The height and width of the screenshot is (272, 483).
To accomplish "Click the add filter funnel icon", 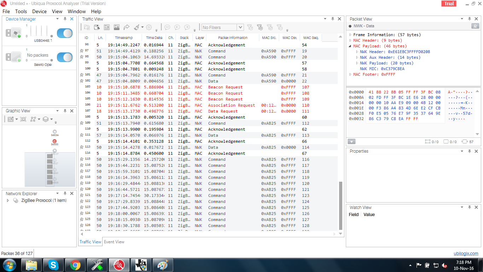I will 260,27.
